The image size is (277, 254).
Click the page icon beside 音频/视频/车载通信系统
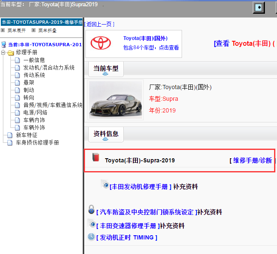17,105
